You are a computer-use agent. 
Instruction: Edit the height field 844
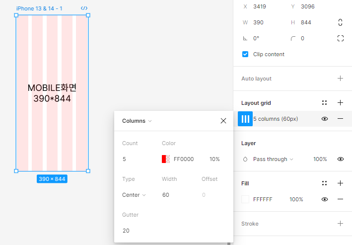[x=306, y=22]
